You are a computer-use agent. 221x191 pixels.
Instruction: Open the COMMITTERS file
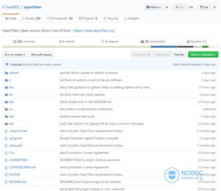[18, 160]
